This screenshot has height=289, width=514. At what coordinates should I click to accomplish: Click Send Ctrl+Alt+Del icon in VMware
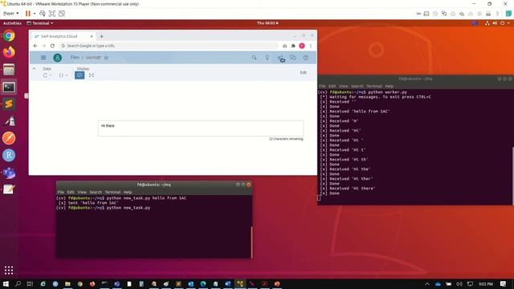(x=43, y=14)
